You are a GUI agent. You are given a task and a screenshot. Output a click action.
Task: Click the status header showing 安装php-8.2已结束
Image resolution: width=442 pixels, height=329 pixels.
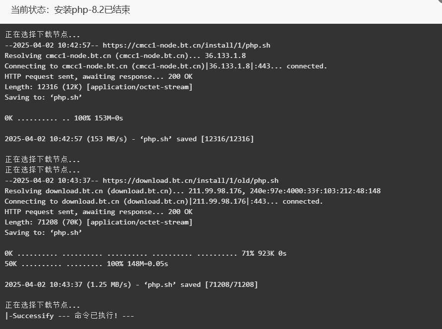[70, 10]
